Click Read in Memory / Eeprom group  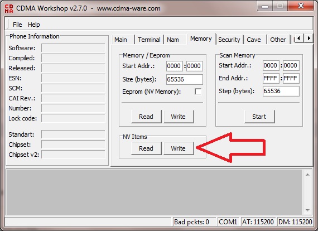click(146, 117)
